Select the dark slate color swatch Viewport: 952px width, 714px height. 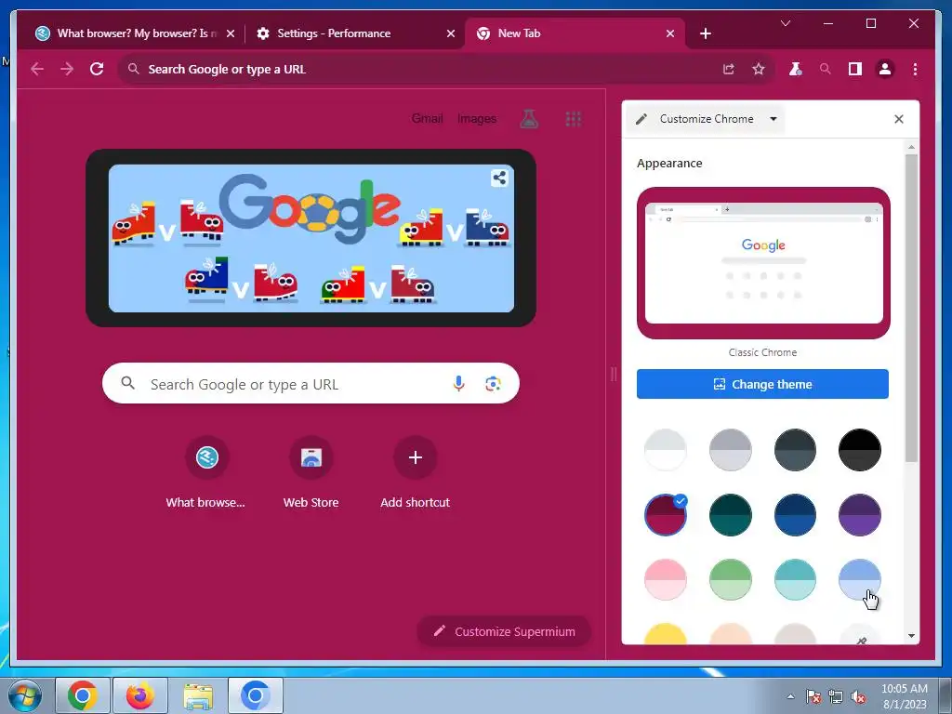(x=795, y=450)
